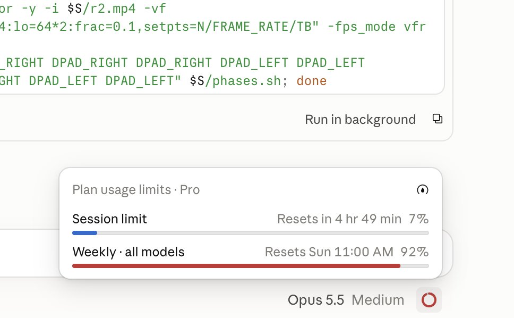Click the 'done' keyword in the command
Screen dimensions: 514x318
click(x=311, y=81)
